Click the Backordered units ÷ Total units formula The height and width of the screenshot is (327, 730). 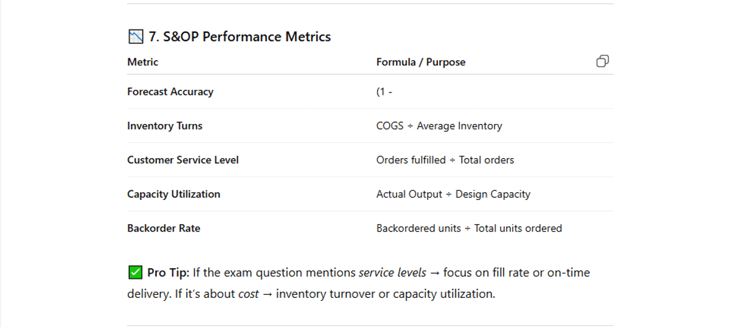469,229
